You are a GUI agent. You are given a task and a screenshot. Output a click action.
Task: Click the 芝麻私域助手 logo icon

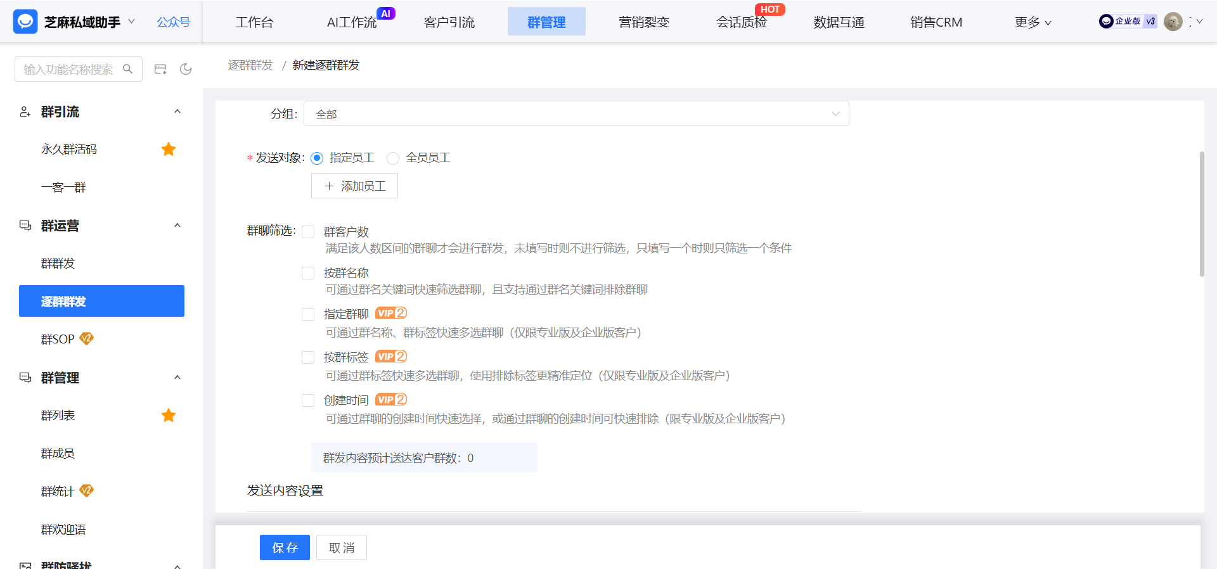(x=25, y=22)
